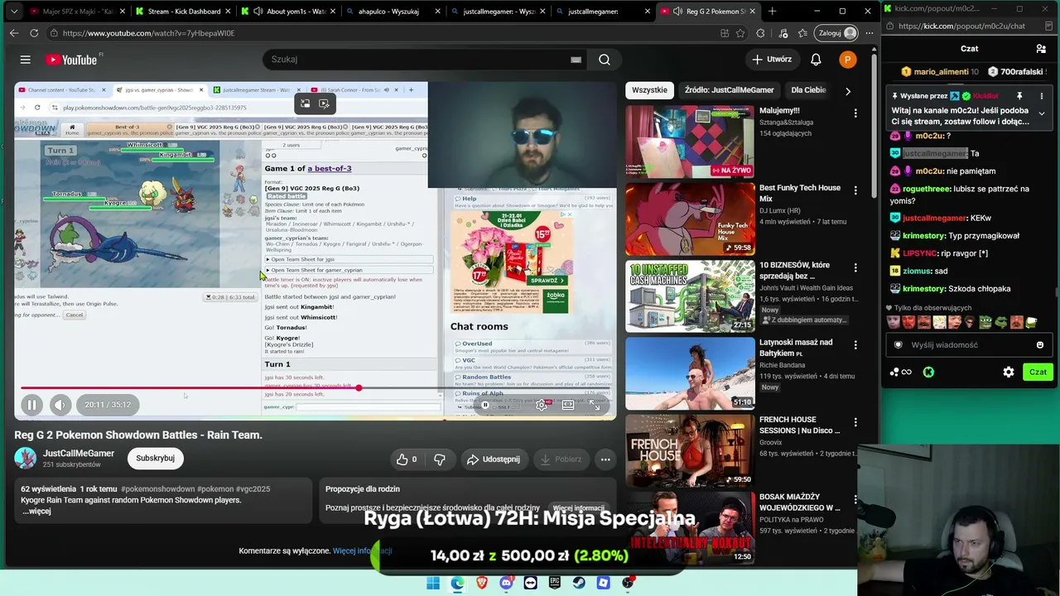Subscribe with the Subskrybuj button
1060x596 pixels.
click(x=155, y=458)
